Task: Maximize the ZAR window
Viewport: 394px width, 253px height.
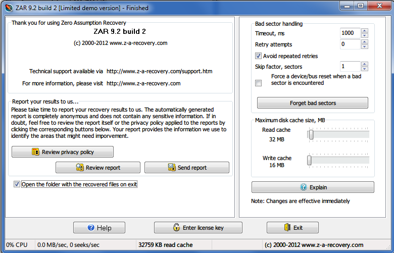Action: [x=361, y=6]
